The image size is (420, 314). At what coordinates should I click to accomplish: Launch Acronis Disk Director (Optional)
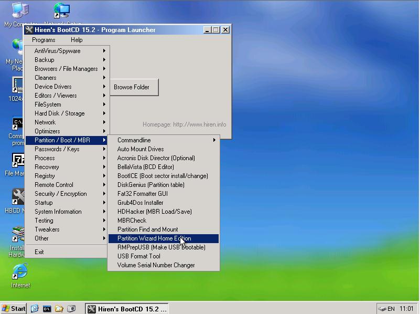click(x=164, y=158)
